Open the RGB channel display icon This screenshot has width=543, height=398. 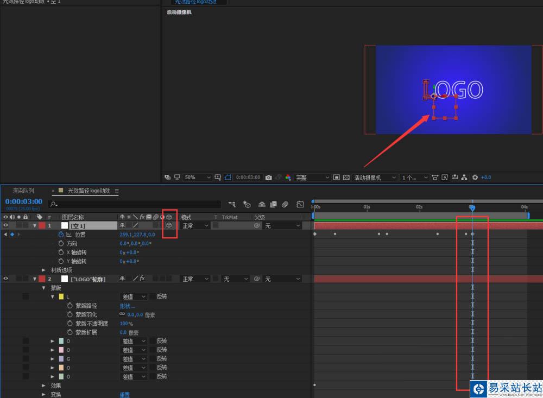(288, 178)
